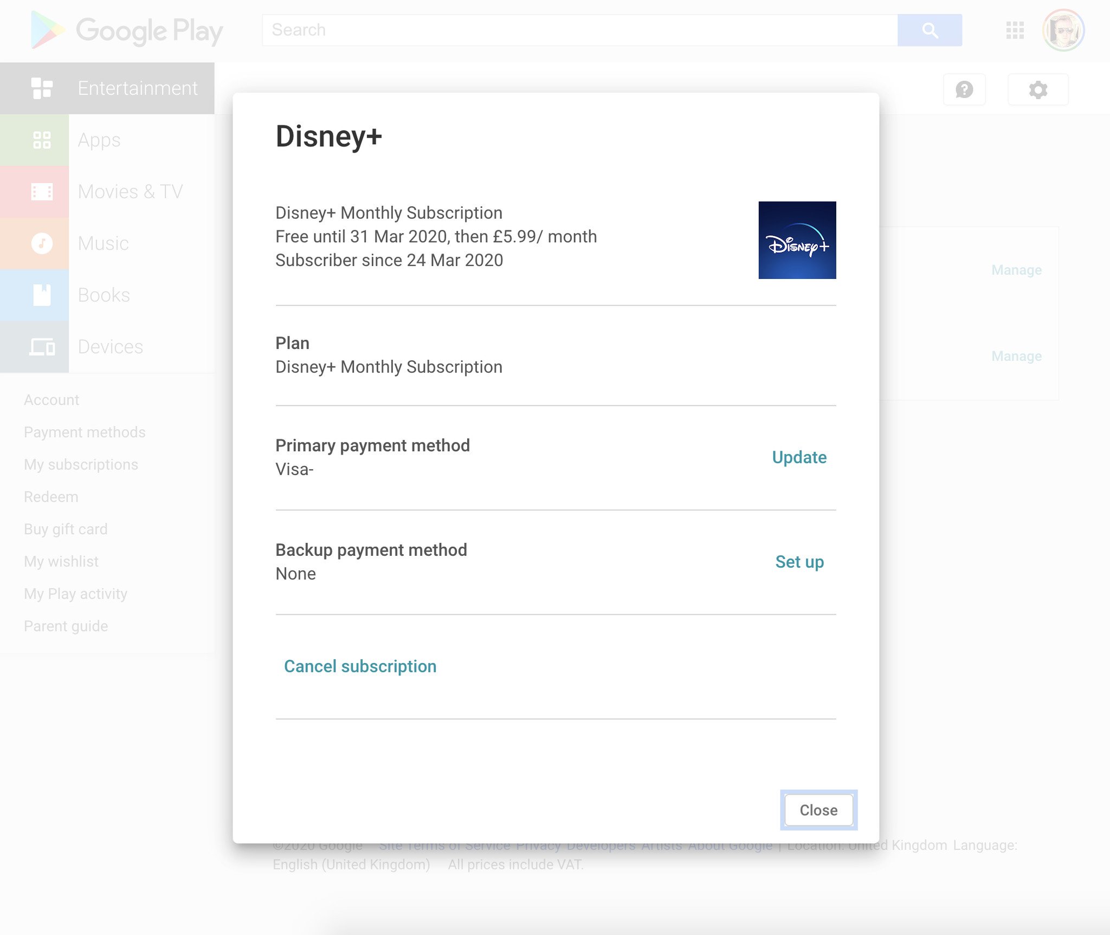Click 'All prices include VAT.' footer text
Viewport: 1110px width, 935px height.
pyautogui.click(x=515, y=865)
